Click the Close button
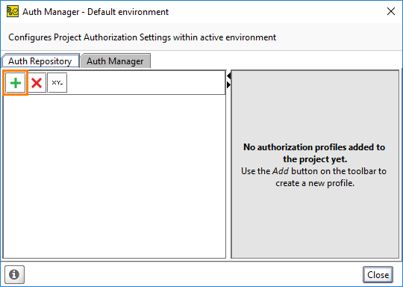The image size is (403, 287). pos(378,274)
